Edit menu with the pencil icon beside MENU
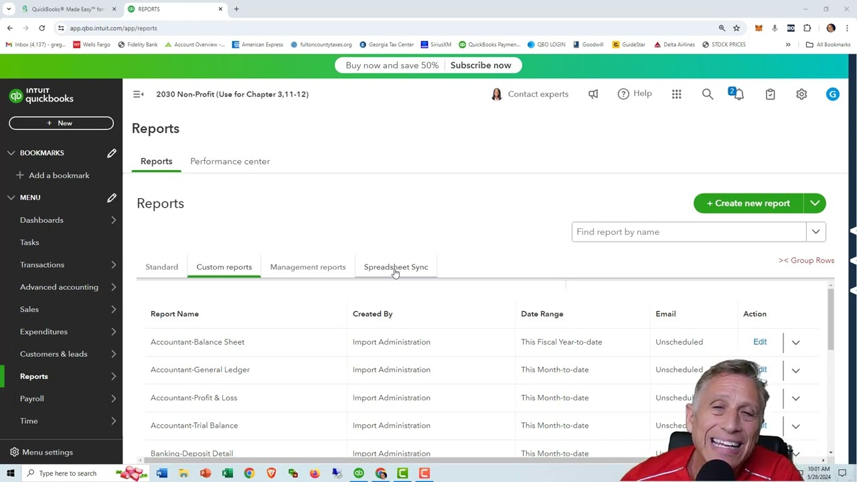 [x=112, y=197]
